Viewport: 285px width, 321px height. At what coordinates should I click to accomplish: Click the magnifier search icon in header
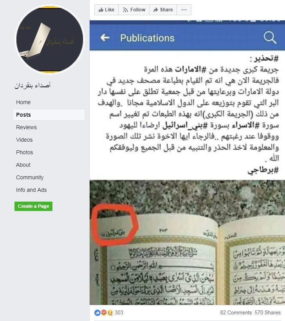pos(270,38)
